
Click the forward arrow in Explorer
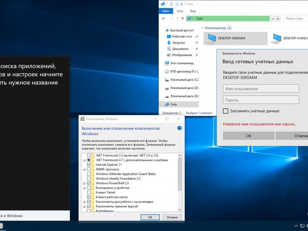(171, 18)
